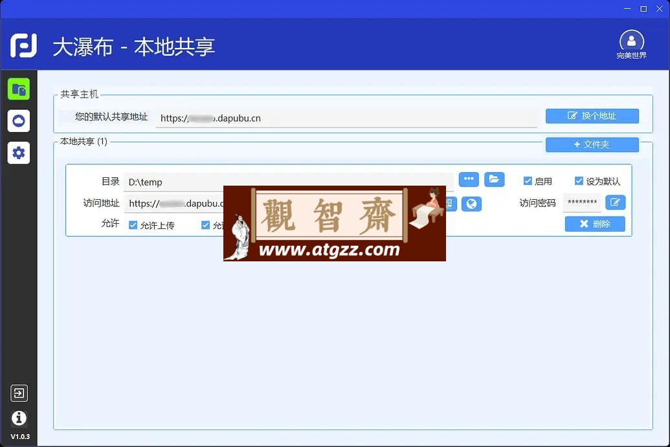Click the 大瀑布 app logo

23,46
